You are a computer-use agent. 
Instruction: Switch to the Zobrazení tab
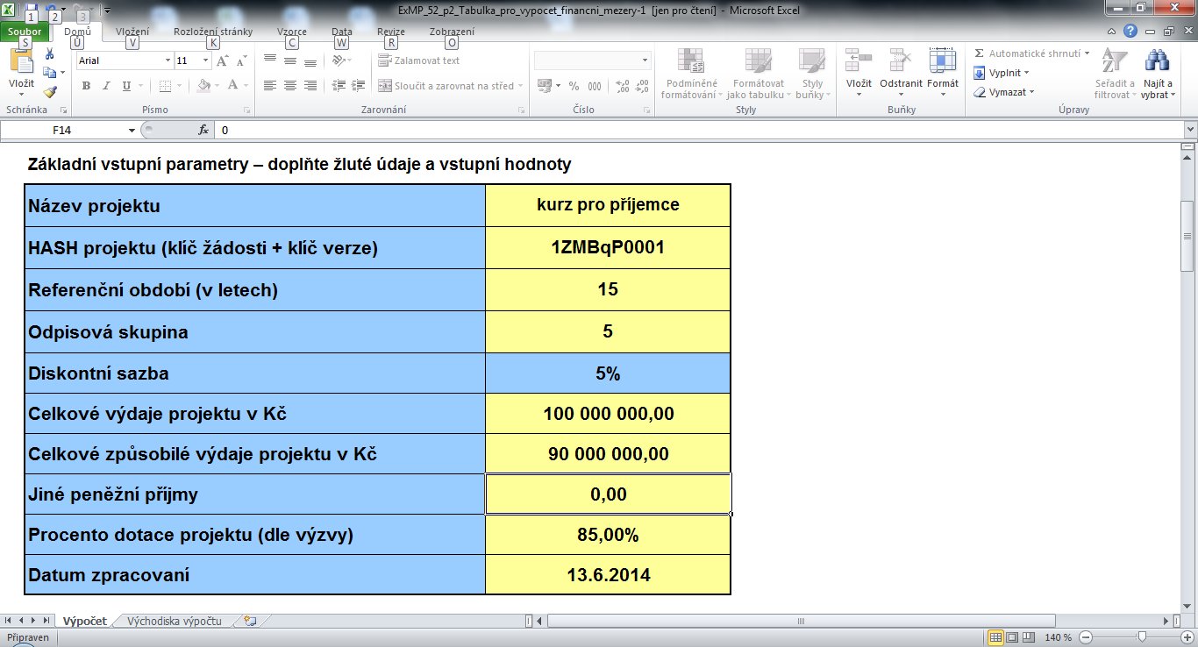coord(452,32)
